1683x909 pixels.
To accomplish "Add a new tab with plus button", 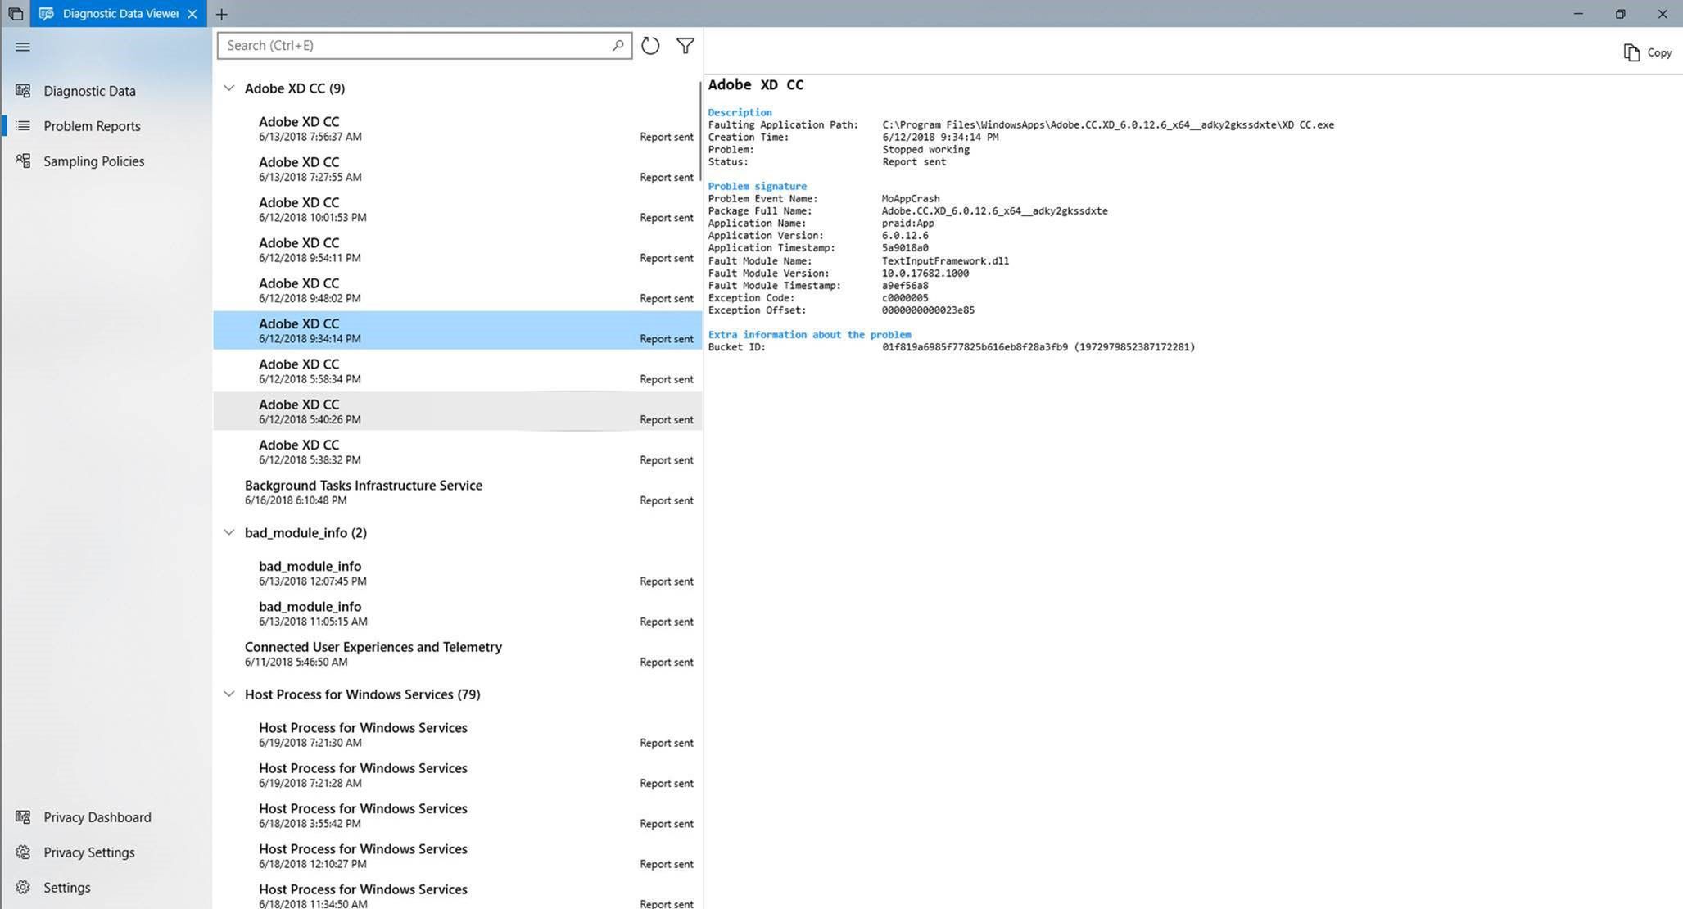I will tap(222, 14).
